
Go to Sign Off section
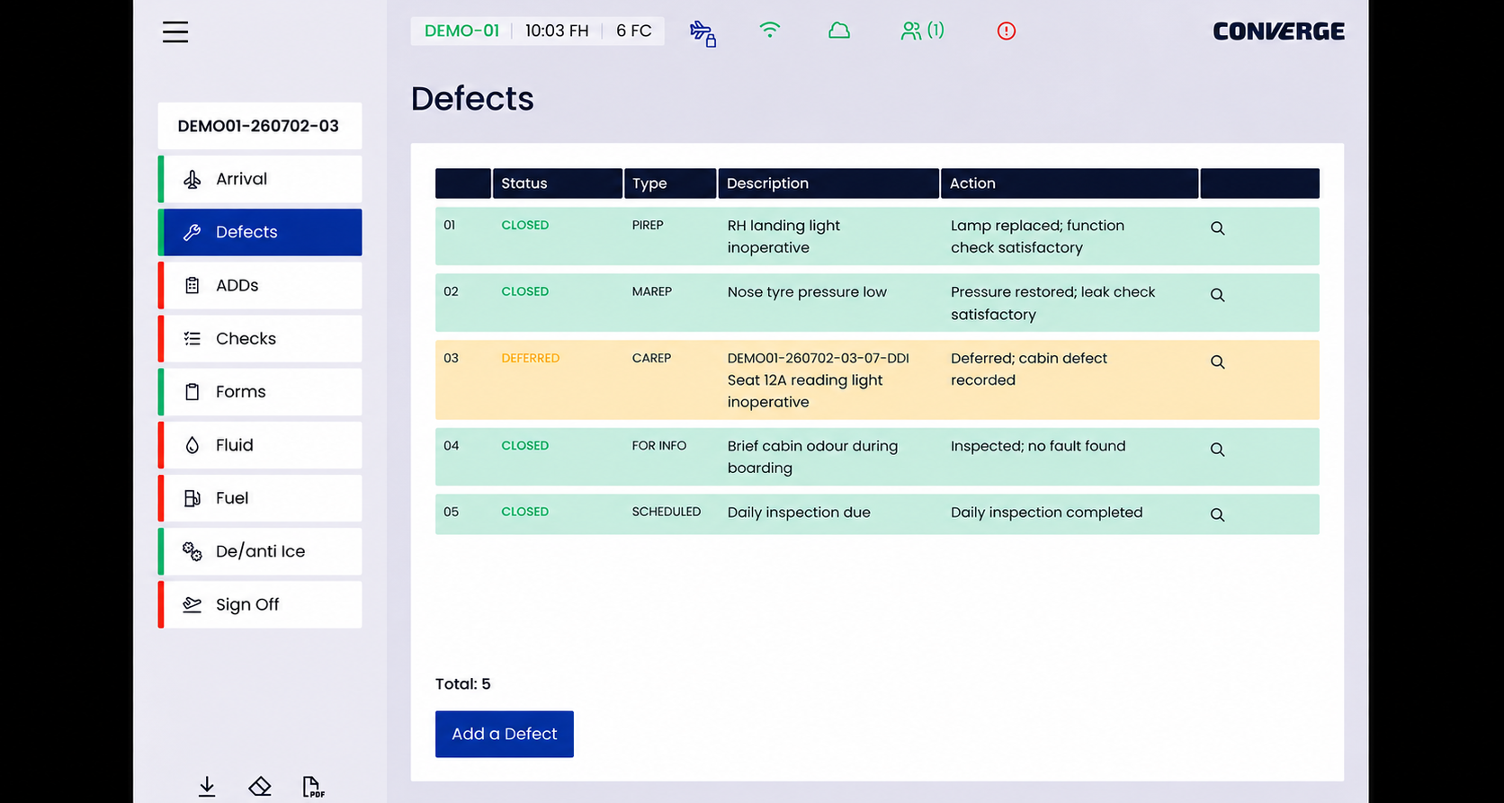pos(260,604)
